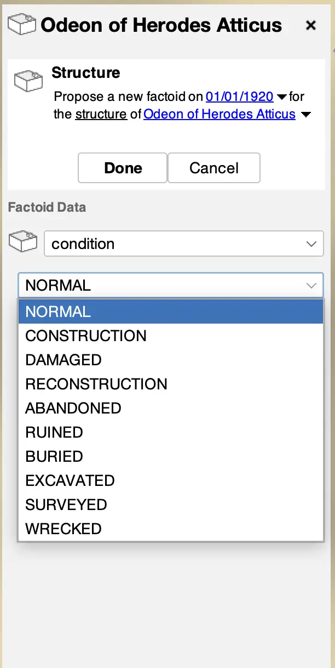Open the condition factoid type dropdown
The height and width of the screenshot is (668, 335).
183,244
